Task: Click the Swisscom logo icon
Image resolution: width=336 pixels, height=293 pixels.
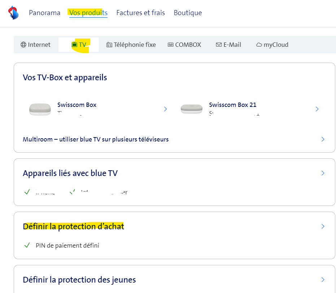Action: coord(13,13)
